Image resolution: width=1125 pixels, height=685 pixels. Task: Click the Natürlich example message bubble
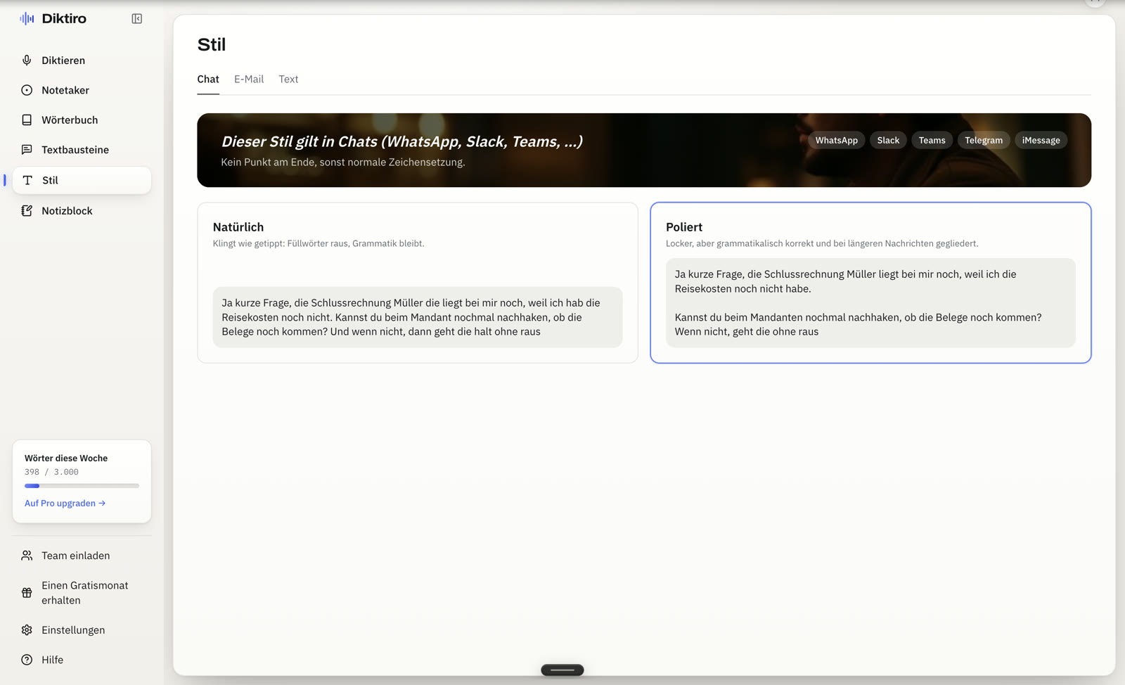[x=418, y=317]
